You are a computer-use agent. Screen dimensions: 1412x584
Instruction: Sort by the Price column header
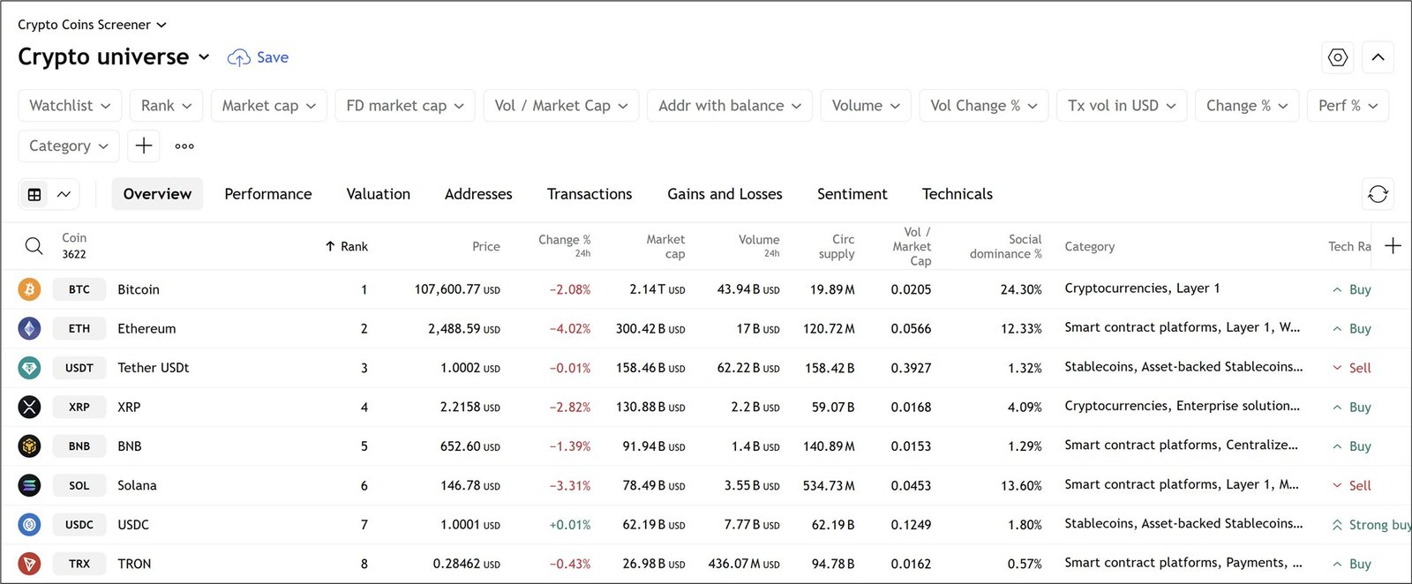tap(486, 246)
